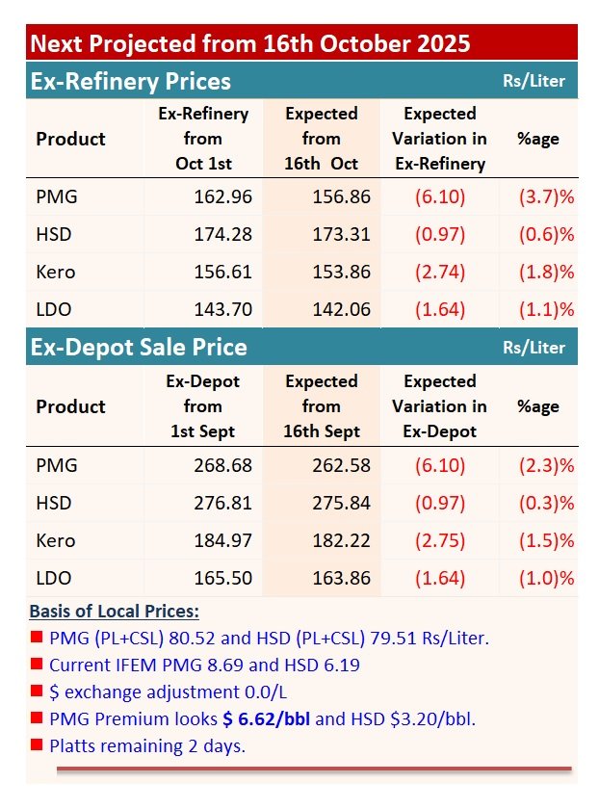
Task: Select the bold $ 6.62/bbl text
Action: click(x=266, y=718)
